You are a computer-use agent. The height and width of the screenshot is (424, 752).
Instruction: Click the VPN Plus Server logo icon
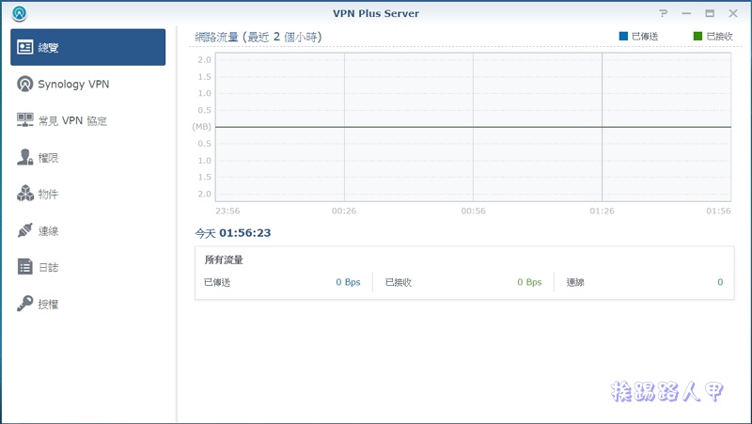pos(19,13)
